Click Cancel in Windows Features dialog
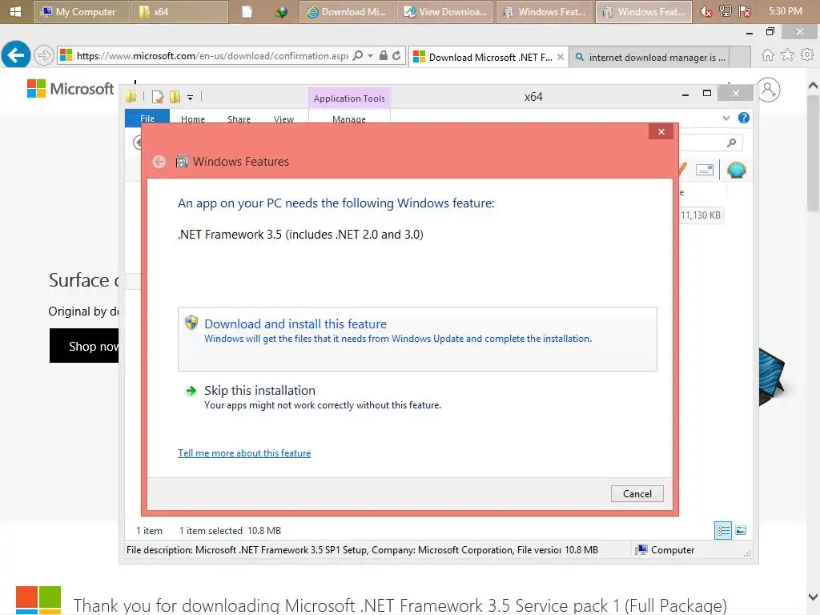The image size is (820, 615). (x=637, y=493)
